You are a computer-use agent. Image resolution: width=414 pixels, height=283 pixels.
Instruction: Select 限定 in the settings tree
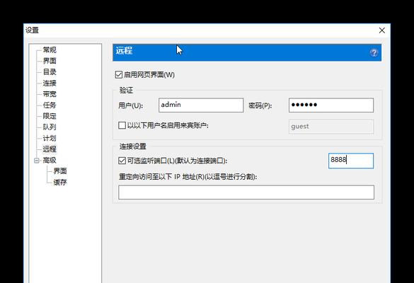pyautogui.click(x=50, y=116)
